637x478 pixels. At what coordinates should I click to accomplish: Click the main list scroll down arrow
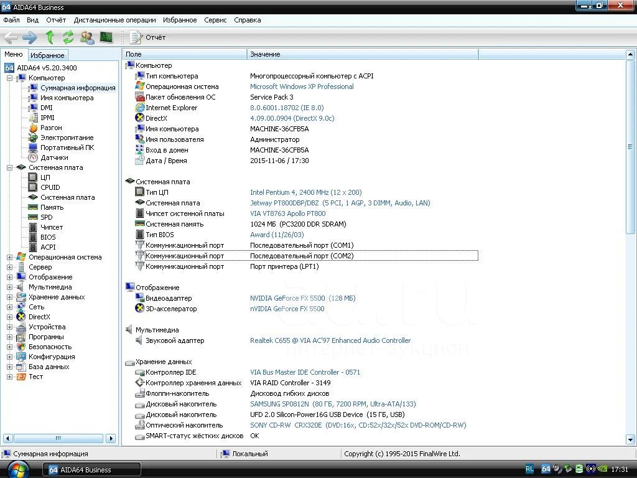(630, 440)
